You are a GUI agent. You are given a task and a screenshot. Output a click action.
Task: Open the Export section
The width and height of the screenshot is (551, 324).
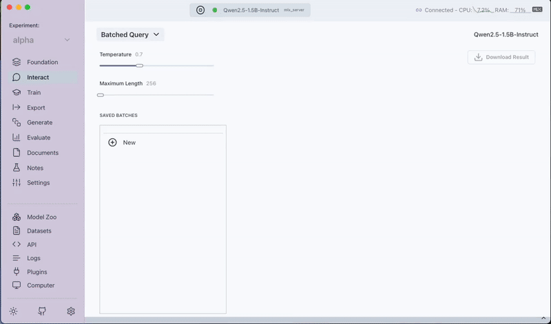(36, 107)
